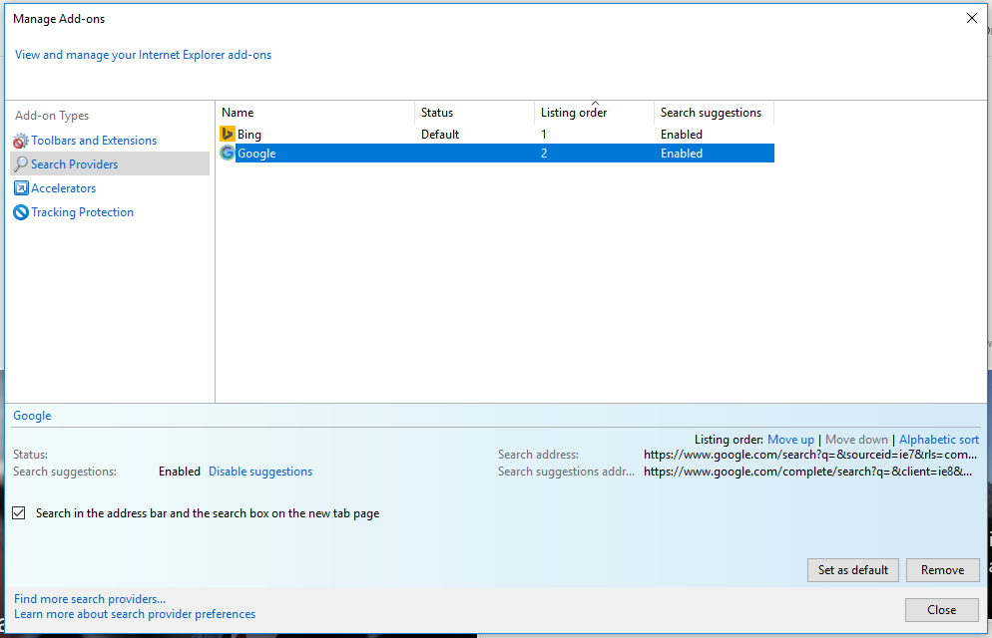Click Bing's listing order value 1
992x638 pixels.
(x=544, y=135)
